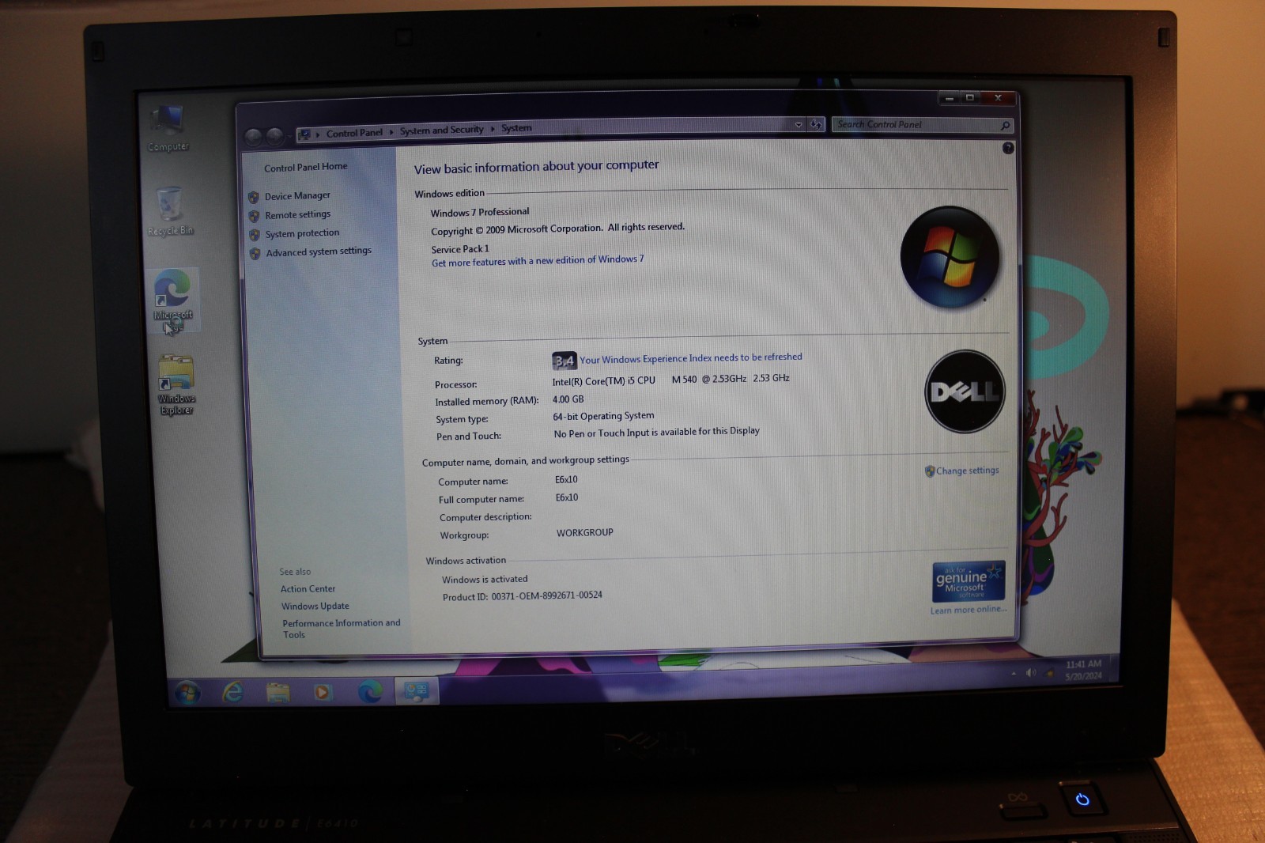Screen dimensions: 1265x843
Task: Click the Start orb in the taskbar
Action: tap(187, 693)
